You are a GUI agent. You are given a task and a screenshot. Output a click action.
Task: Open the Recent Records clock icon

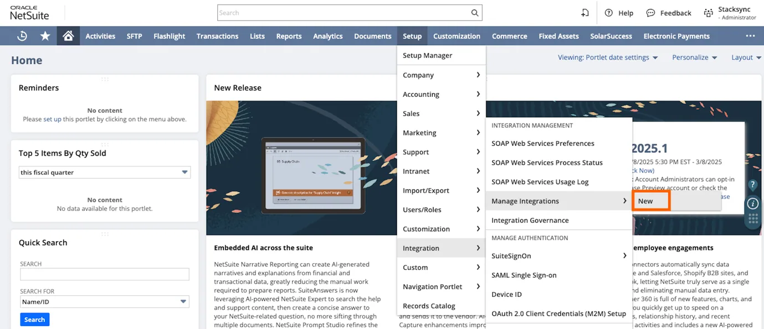(x=22, y=36)
